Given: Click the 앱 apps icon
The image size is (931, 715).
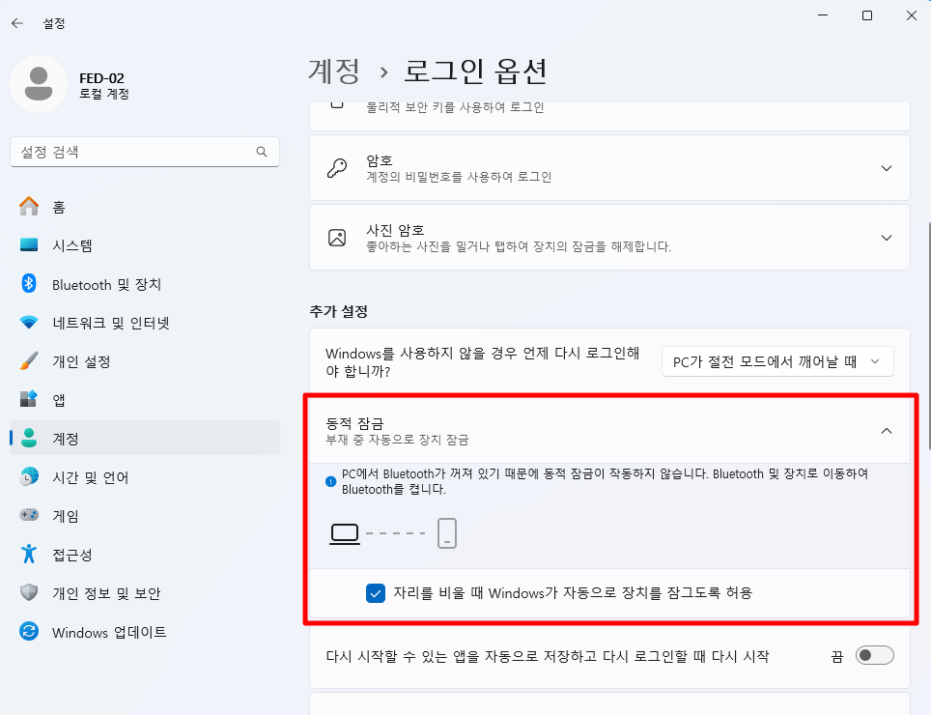Looking at the screenshot, I should coord(29,399).
